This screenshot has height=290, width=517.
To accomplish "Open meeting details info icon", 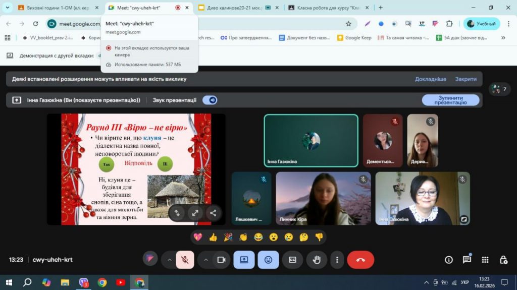I will click(x=448, y=260).
